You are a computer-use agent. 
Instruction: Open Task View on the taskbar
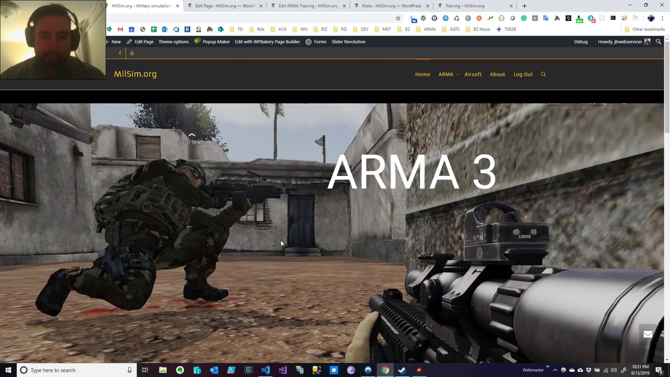coord(145,370)
